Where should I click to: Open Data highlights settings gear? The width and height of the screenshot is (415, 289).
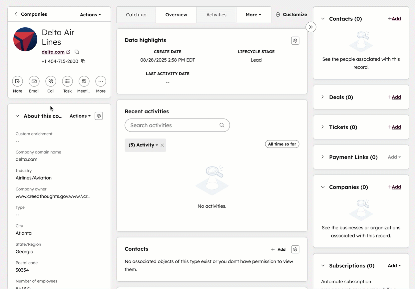pyautogui.click(x=295, y=41)
